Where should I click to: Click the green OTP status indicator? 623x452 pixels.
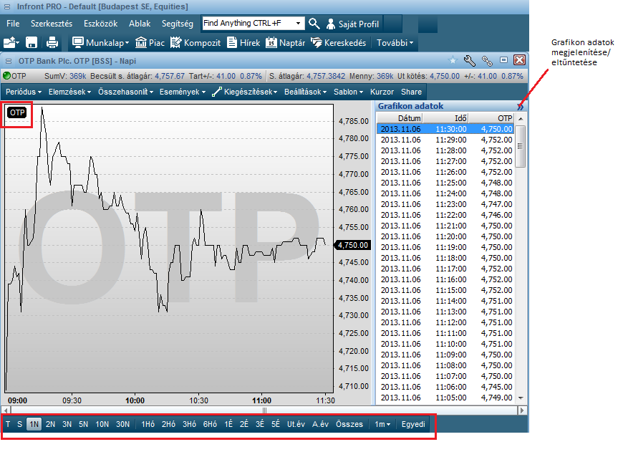(x=6, y=75)
